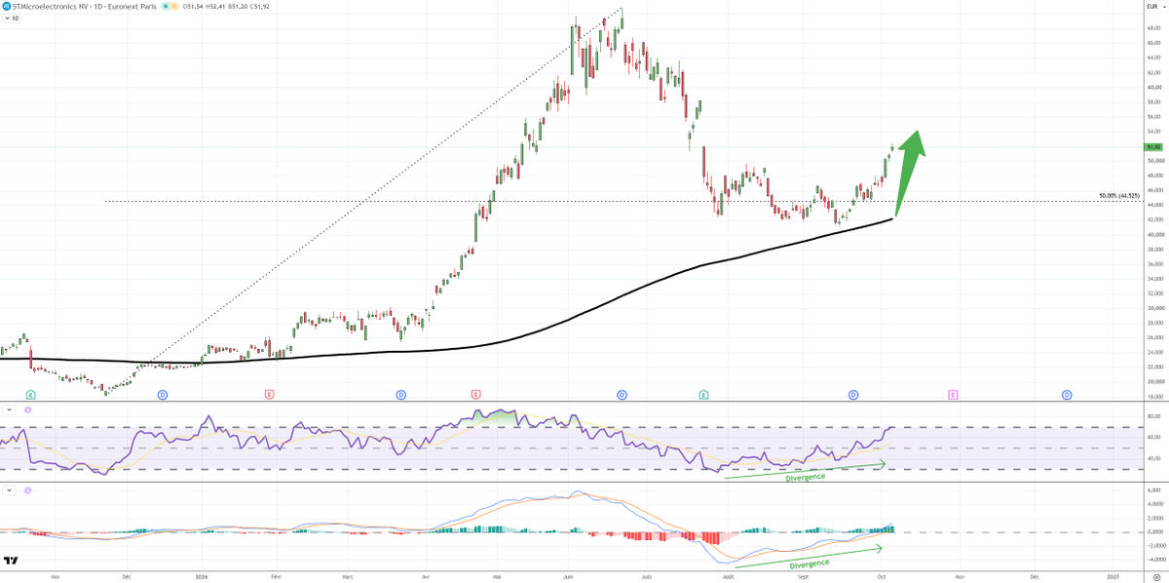Image resolution: width=1169 pixels, height=583 pixels.
Task: Click the Avr label on time axis
Action: point(427,576)
